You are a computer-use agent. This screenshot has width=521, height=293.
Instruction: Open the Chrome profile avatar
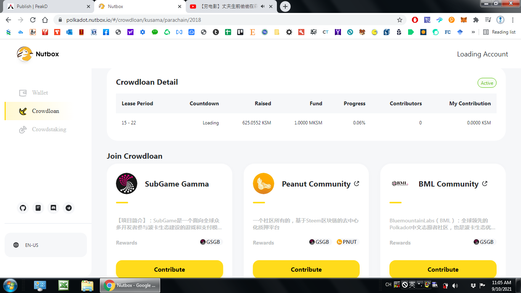(500, 20)
